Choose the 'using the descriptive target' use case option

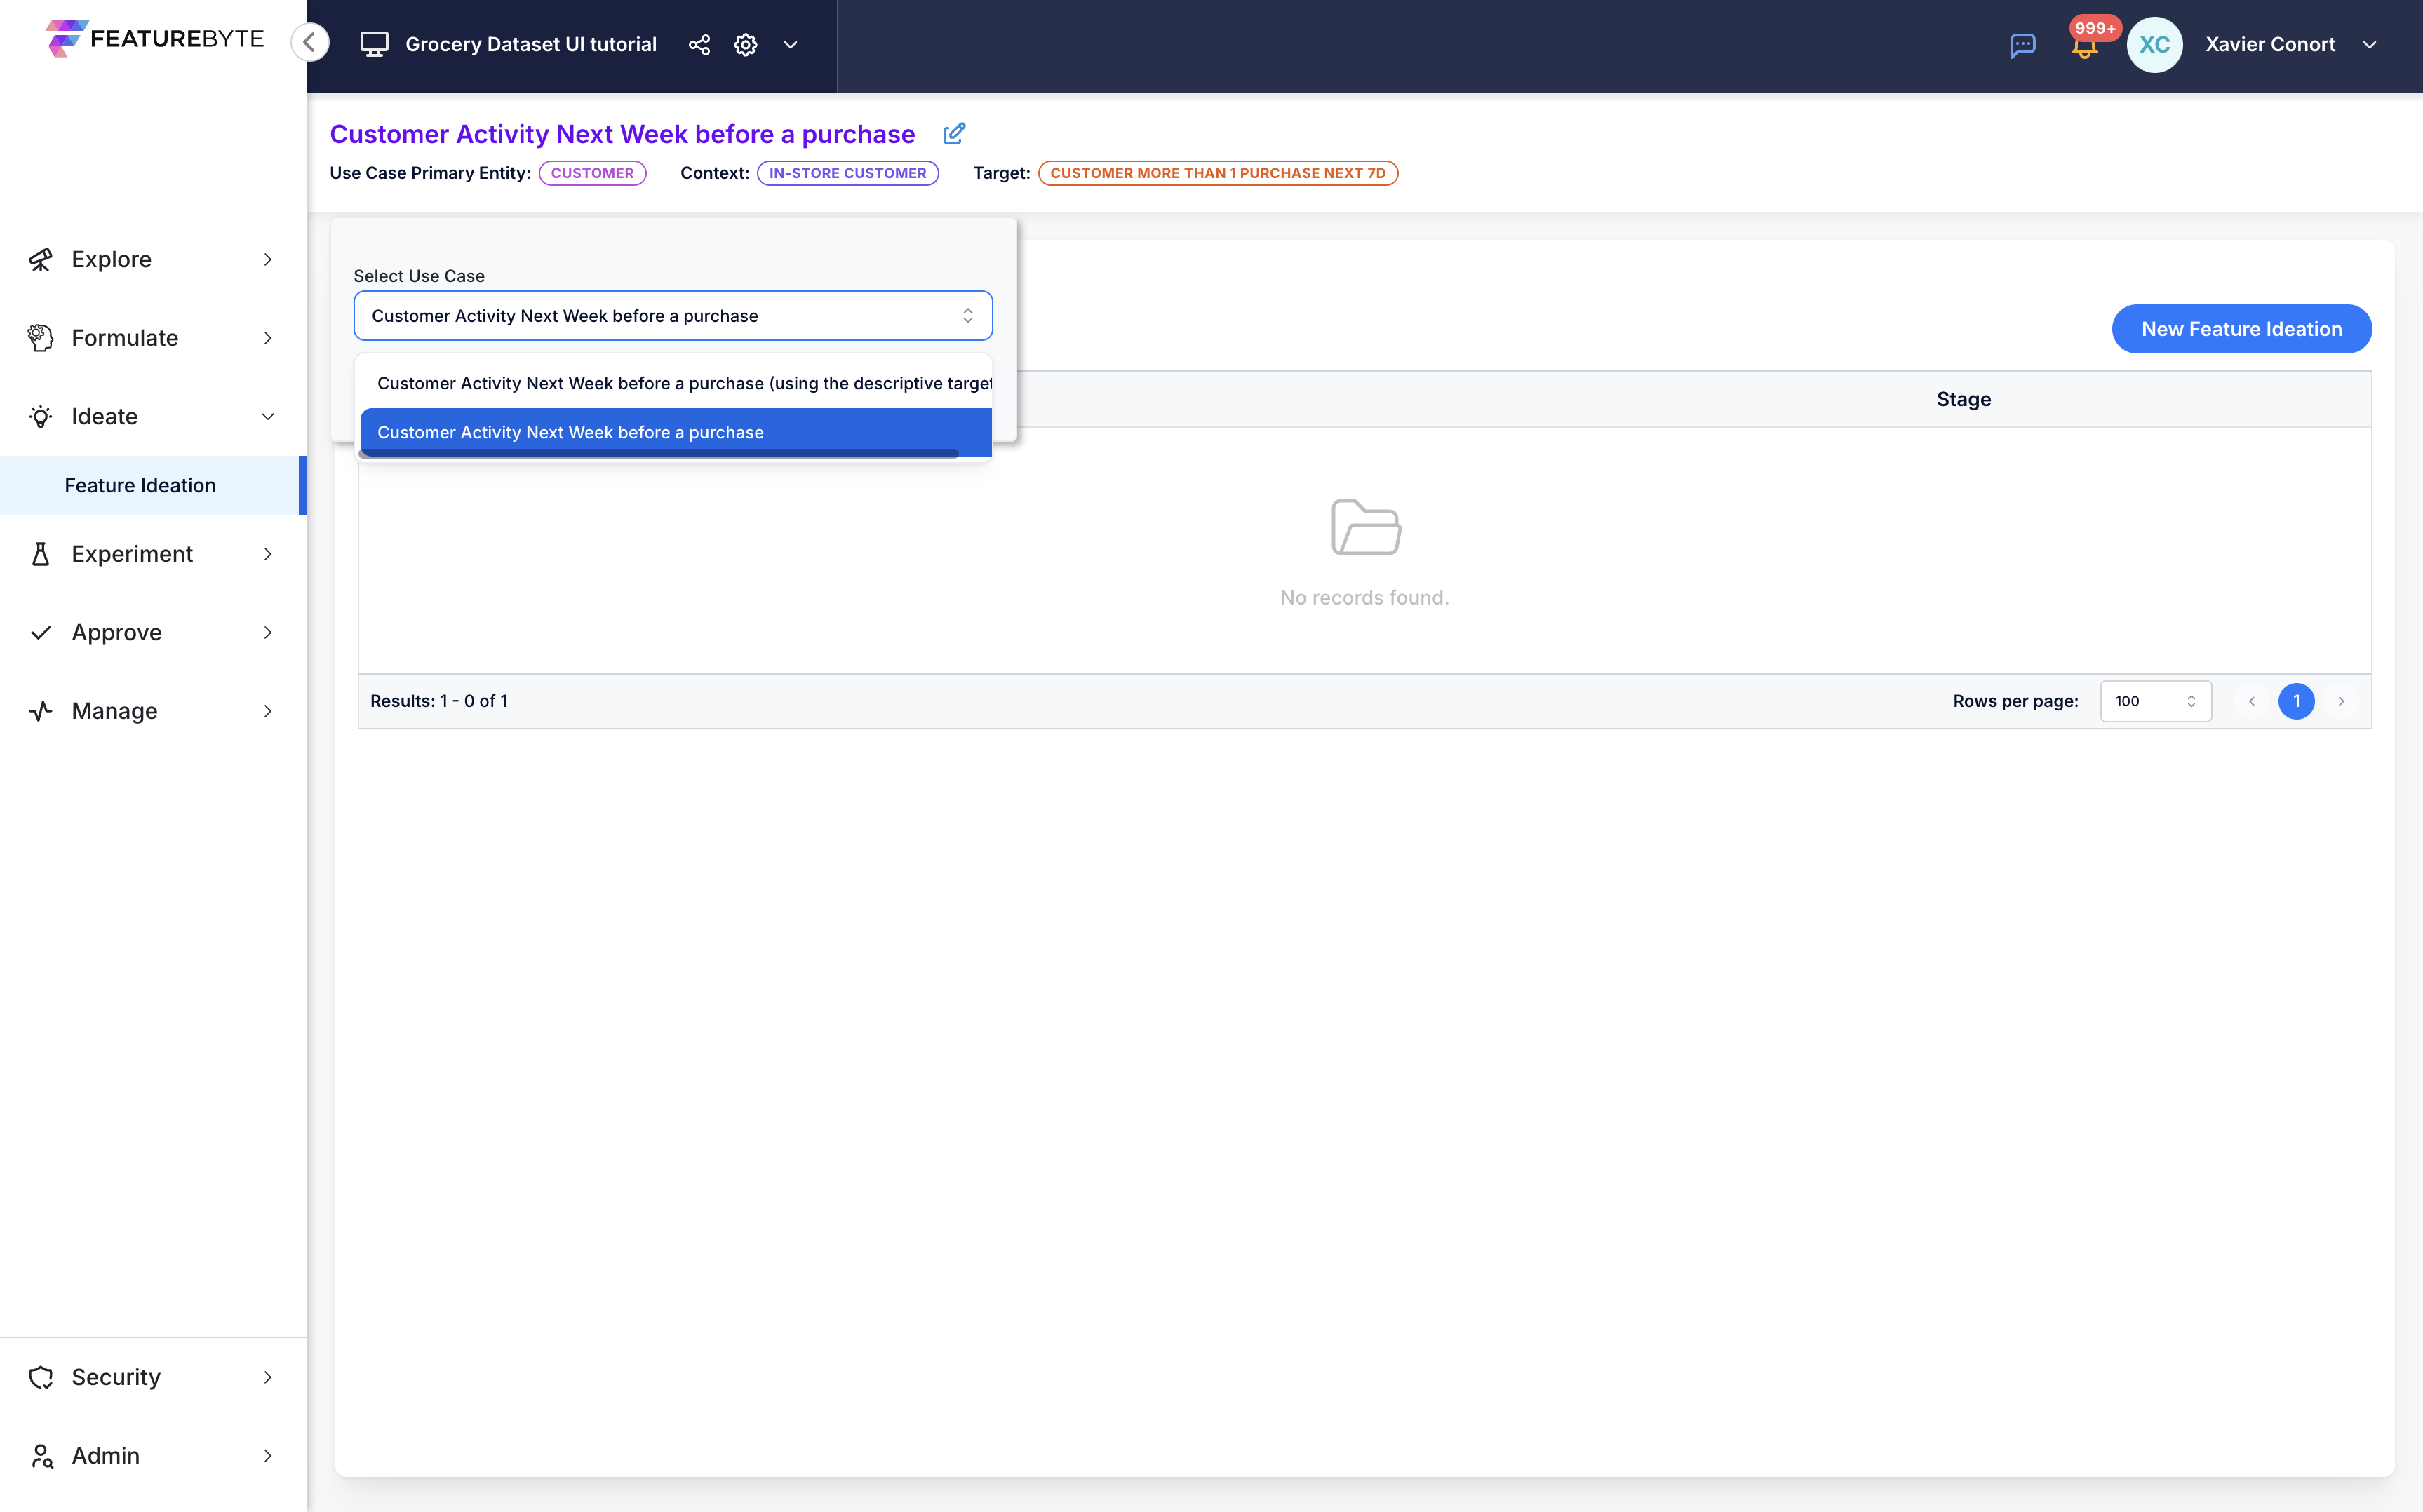click(676, 383)
